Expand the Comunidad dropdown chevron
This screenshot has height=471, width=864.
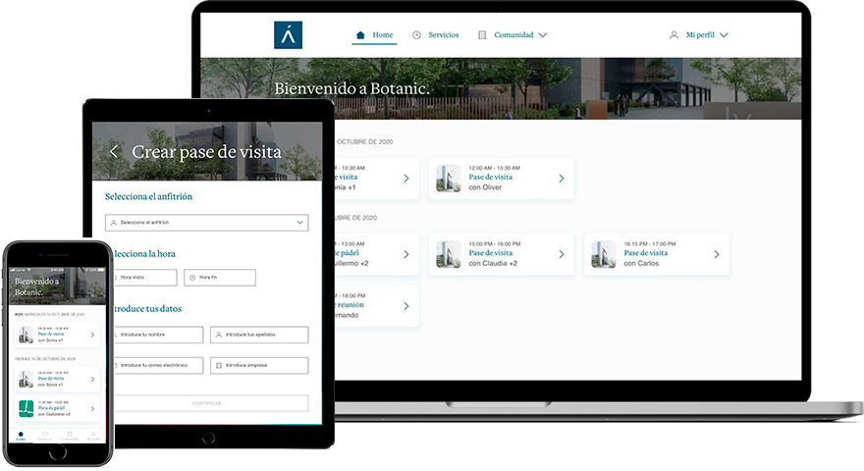(543, 35)
